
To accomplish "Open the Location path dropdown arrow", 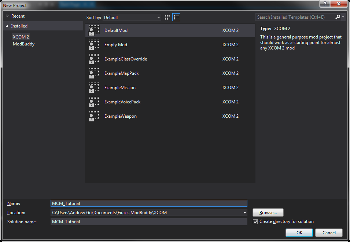I will click(x=245, y=213).
